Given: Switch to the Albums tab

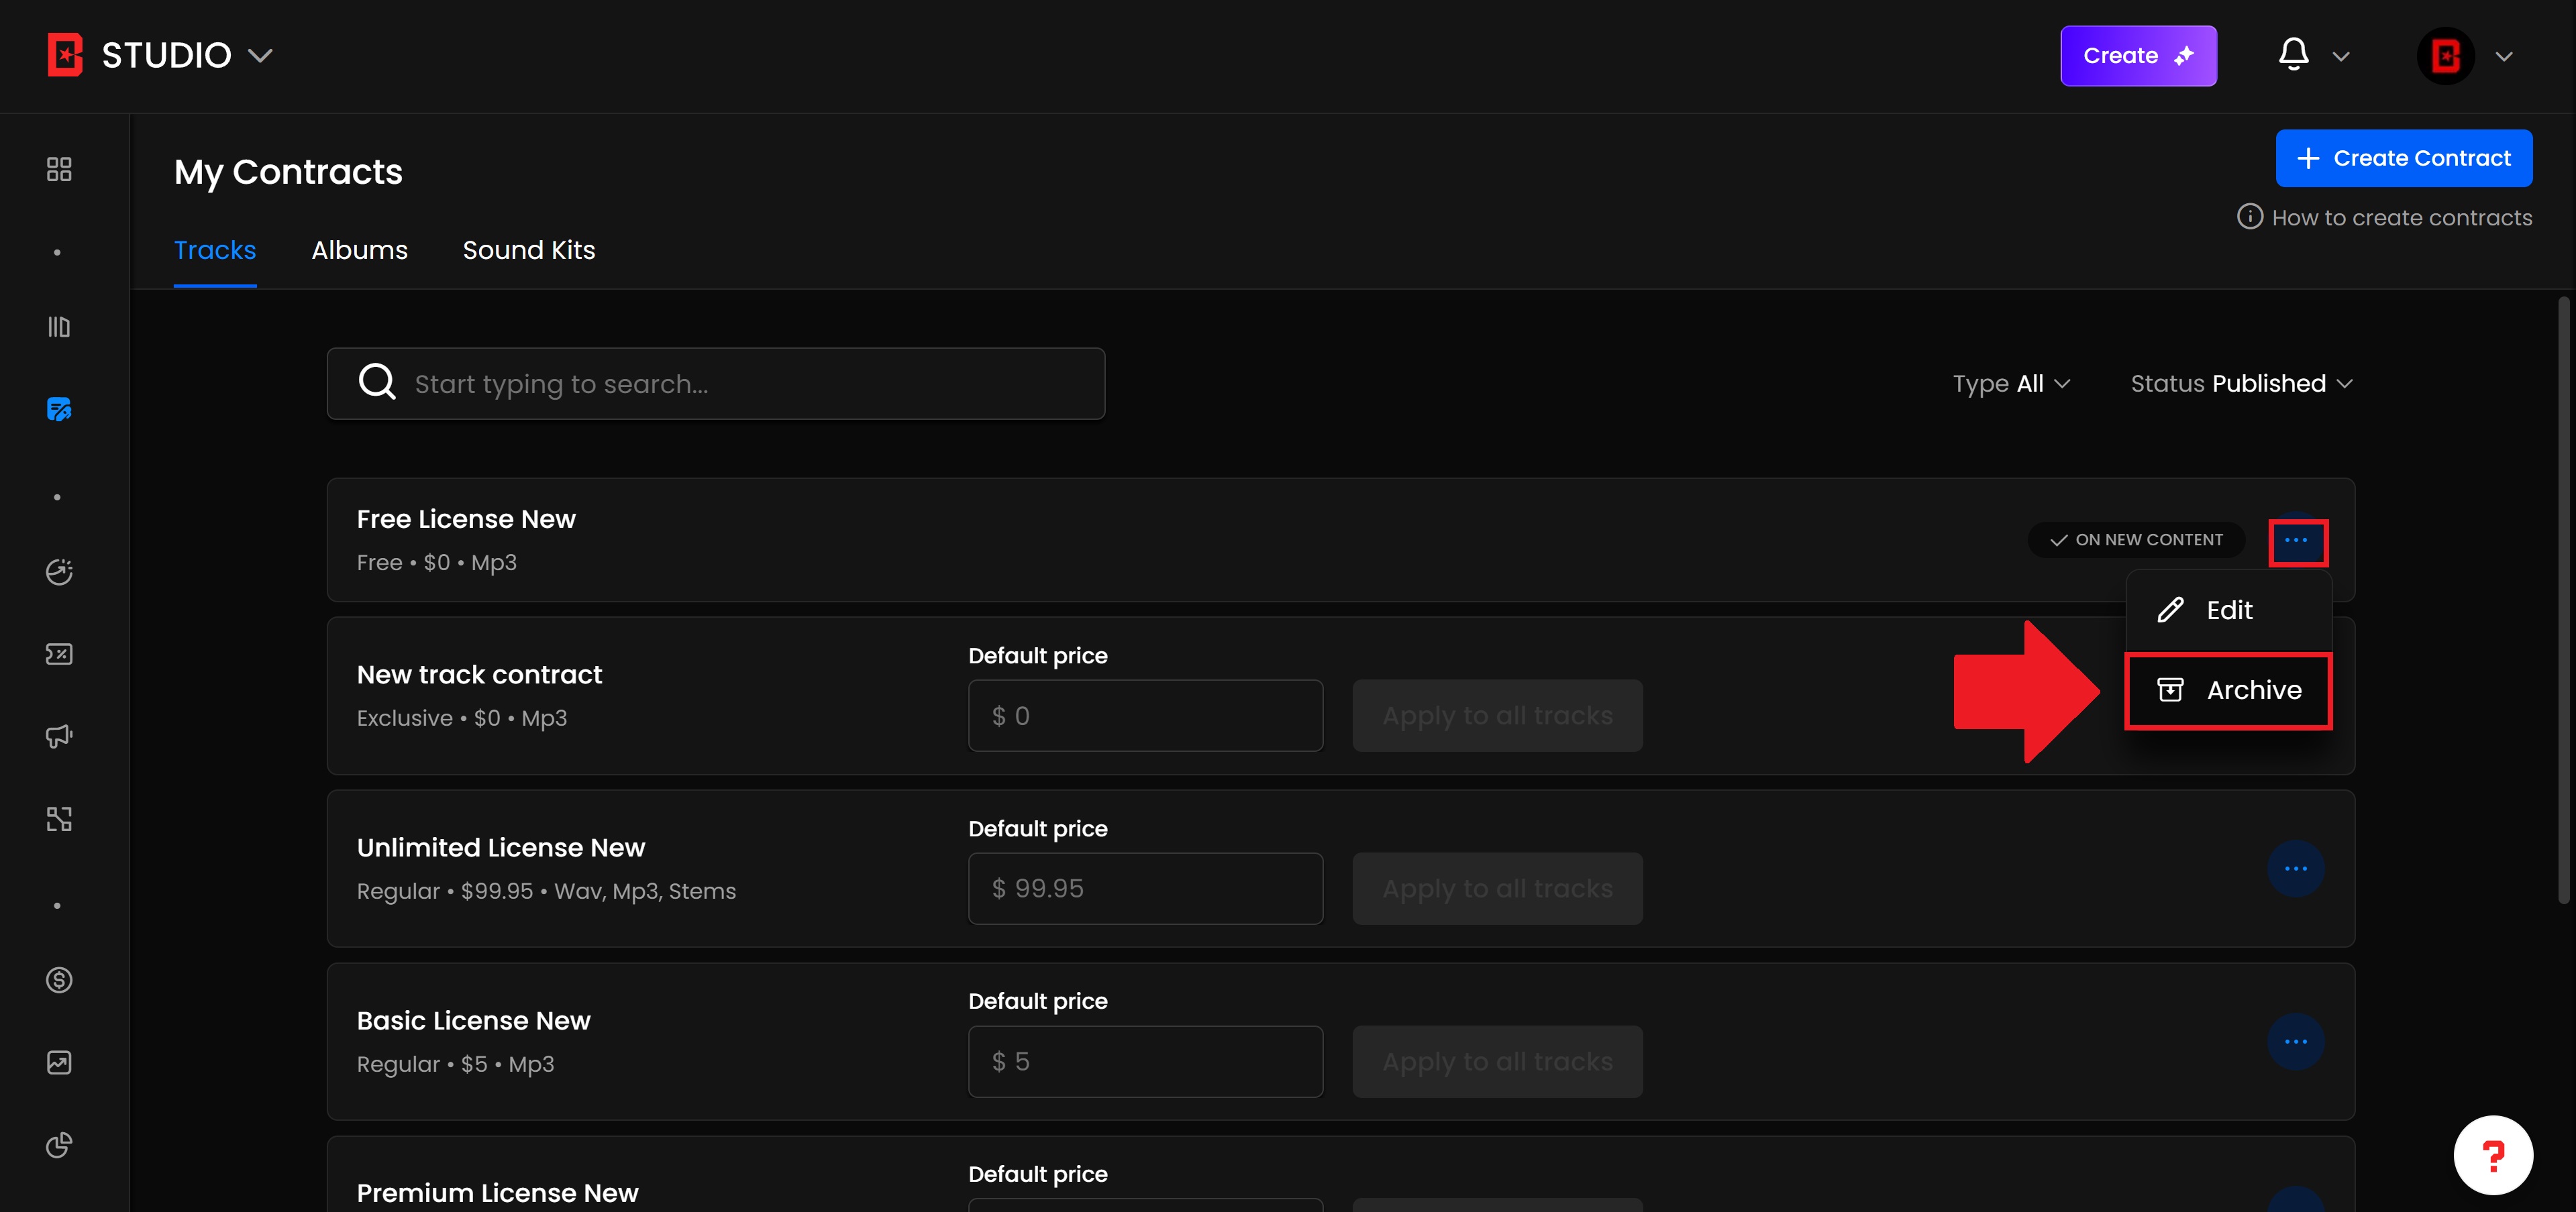Looking at the screenshot, I should tap(359, 250).
